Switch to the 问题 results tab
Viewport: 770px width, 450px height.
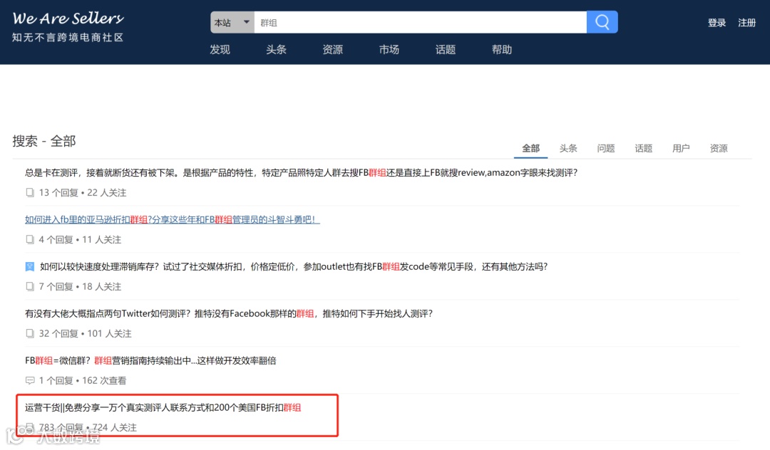[605, 149]
